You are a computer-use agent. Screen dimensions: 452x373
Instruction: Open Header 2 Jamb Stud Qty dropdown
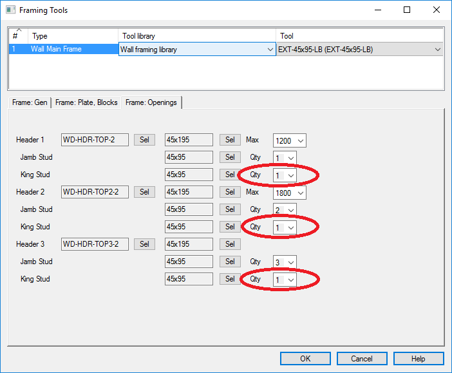click(285, 210)
